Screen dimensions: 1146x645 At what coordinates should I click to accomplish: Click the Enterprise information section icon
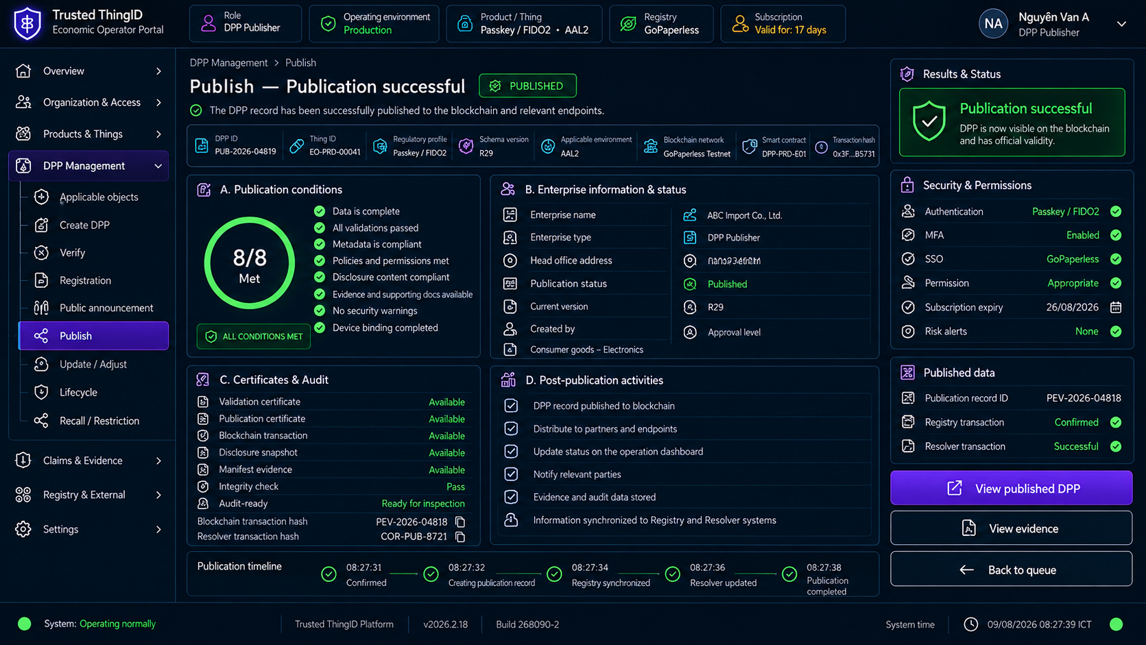[x=508, y=189]
